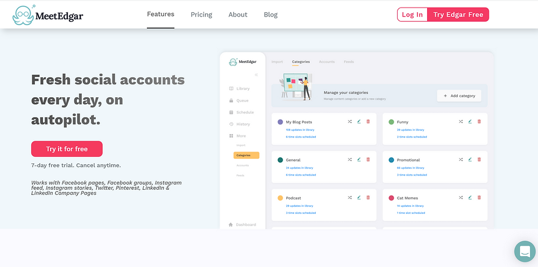Click the 'Manage your categories' heading
538x267 pixels.
(x=346, y=92)
